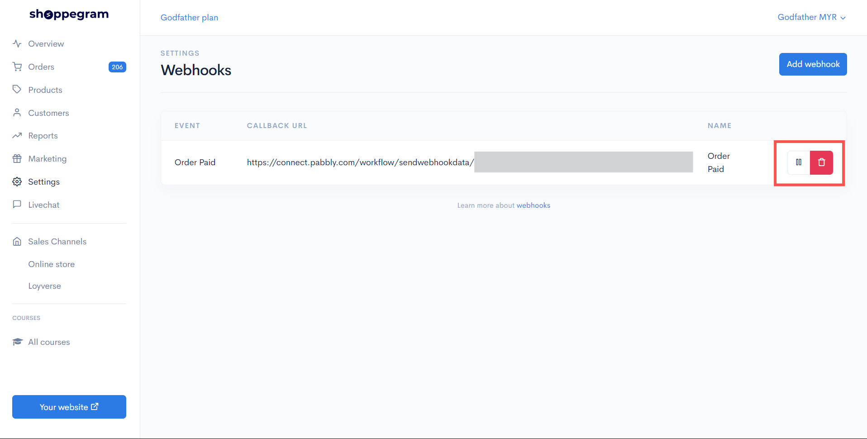Click the Orders cart icon
The image size is (867, 439).
[x=17, y=67]
